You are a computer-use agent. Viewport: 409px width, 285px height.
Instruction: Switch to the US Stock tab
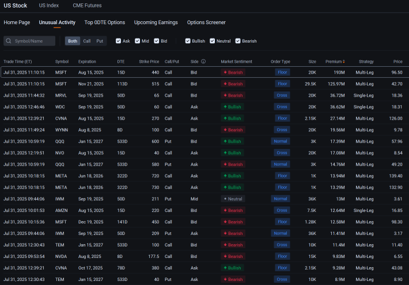(x=16, y=6)
